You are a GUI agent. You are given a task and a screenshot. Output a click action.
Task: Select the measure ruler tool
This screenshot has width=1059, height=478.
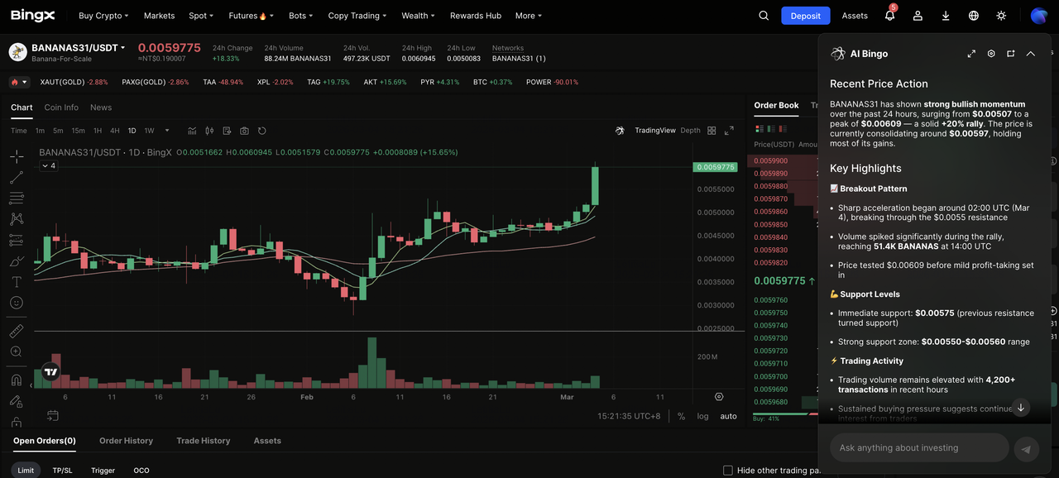click(x=16, y=331)
